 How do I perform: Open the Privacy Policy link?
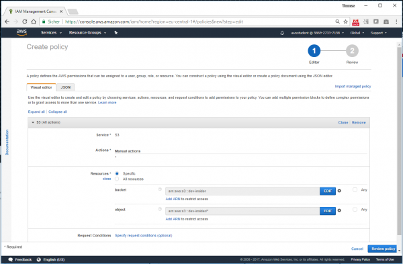[360, 259]
